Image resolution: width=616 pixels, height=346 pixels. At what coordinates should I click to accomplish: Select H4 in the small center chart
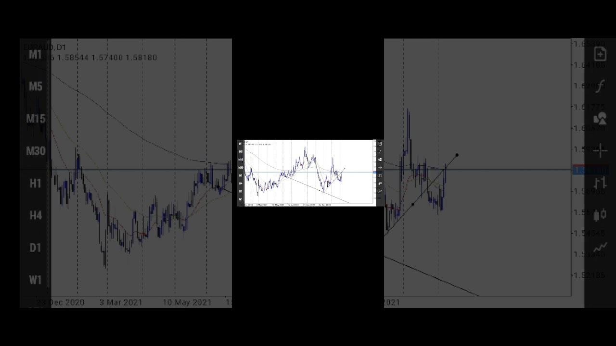[241, 183]
